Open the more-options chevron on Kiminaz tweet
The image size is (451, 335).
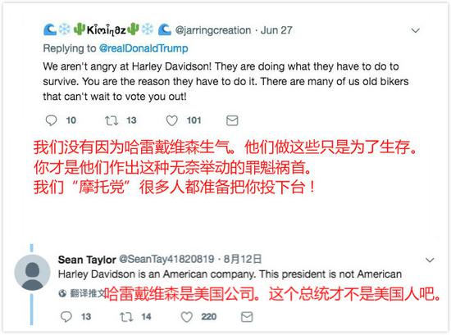point(416,30)
